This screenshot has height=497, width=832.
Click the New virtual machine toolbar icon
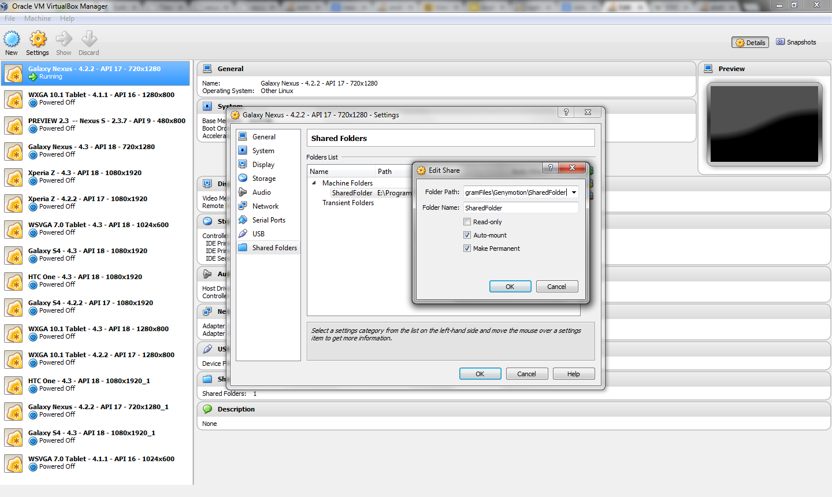(12, 39)
